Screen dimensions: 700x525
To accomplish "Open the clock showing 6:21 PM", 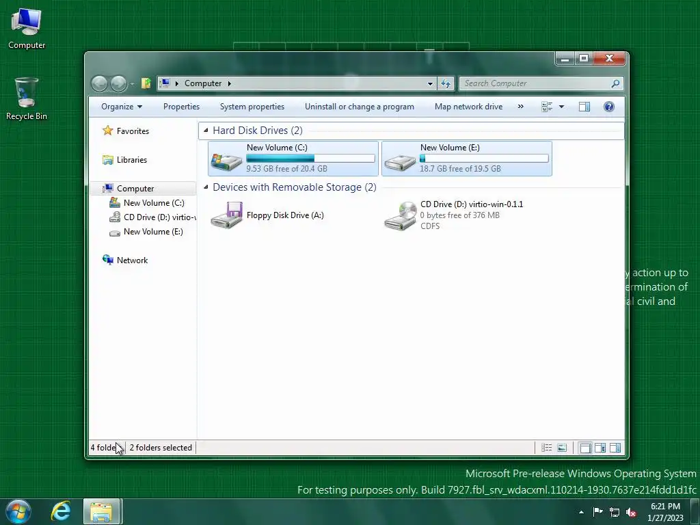I will [x=666, y=512].
